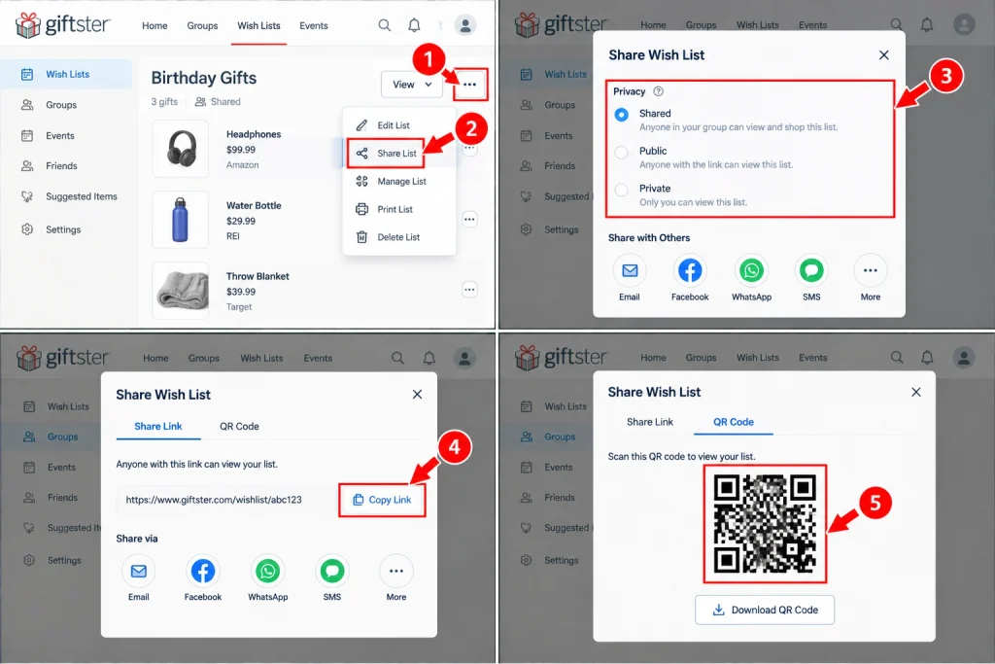Image resolution: width=995 pixels, height=664 pixels.
Task: Open Home in the Birthday Gifts page navigation
Action: [154, 25]
